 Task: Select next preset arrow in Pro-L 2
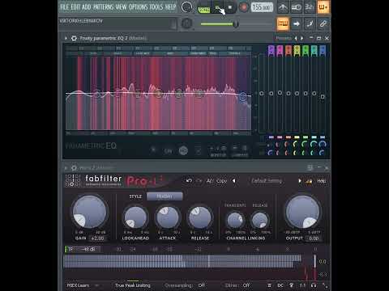pyautogui.click(x=299, y=181)
